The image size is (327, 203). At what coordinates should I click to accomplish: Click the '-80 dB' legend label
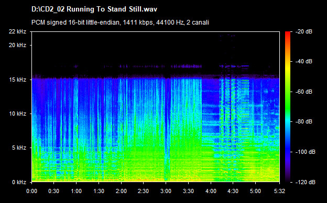click(304, 121)
